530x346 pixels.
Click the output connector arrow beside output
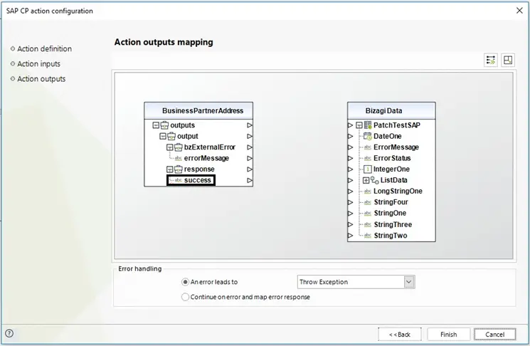[250, 136]
